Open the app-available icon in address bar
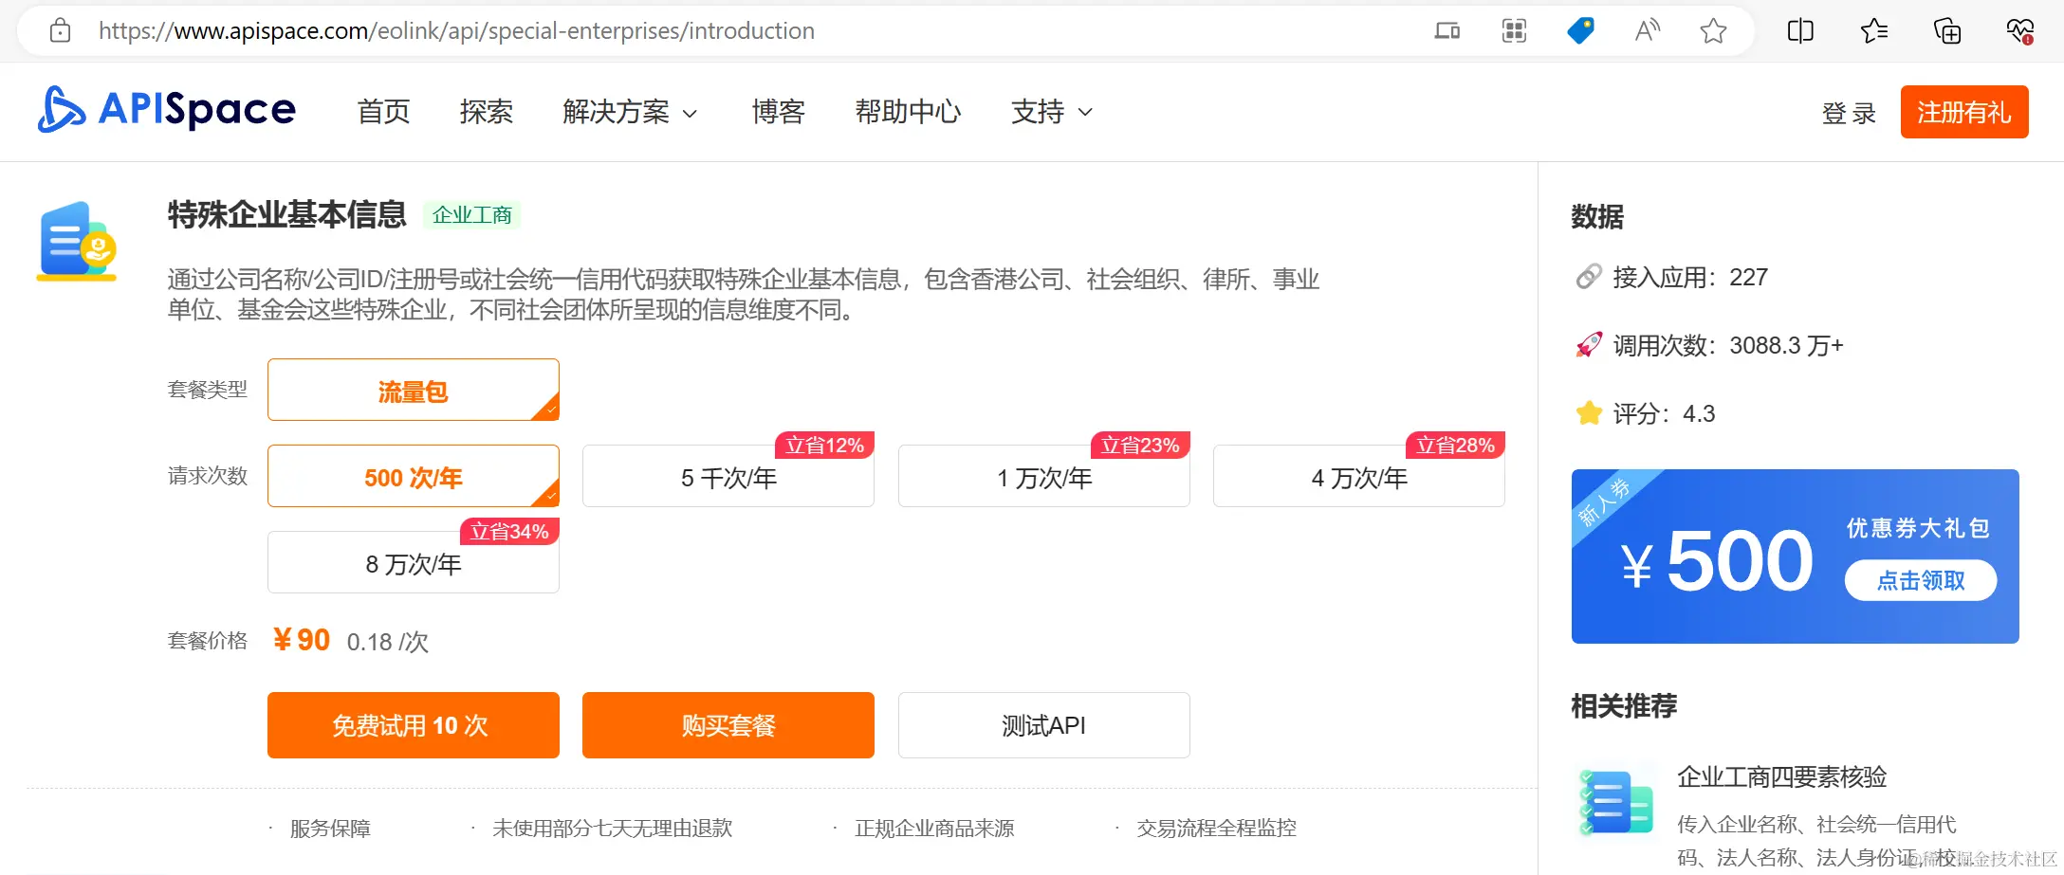The image size is (2064, 875). click(1447, 31)
